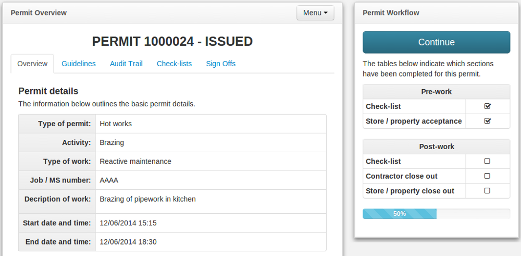
Task: Click the AAAA job number value
Action: (109, 180)
